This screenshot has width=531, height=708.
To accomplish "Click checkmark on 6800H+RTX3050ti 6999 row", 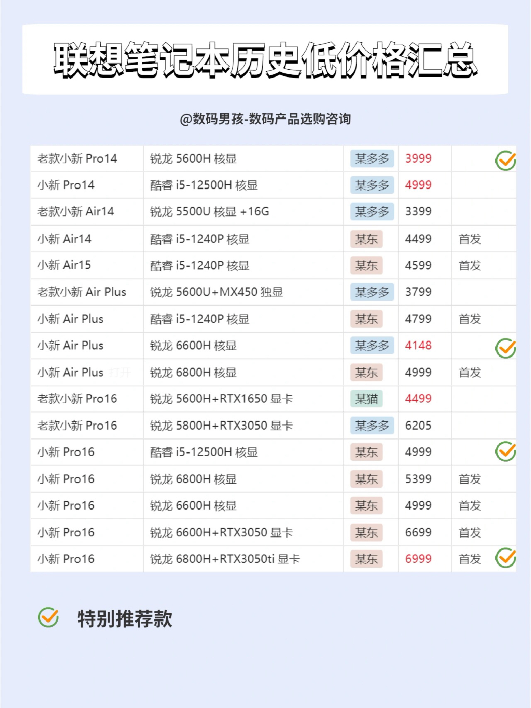I will pos(505,558).
